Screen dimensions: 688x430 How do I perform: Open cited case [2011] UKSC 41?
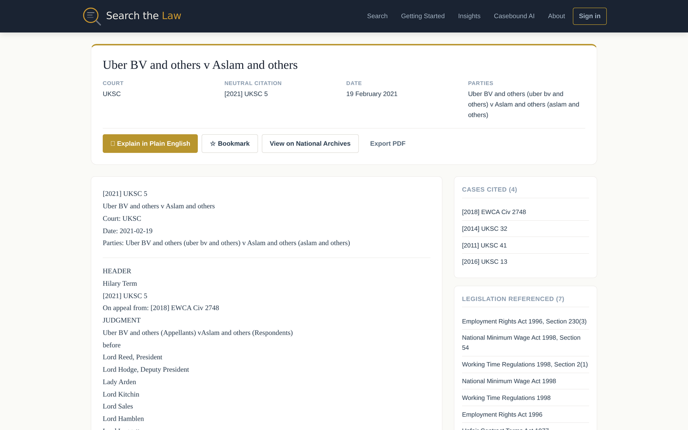coord(484,246)
